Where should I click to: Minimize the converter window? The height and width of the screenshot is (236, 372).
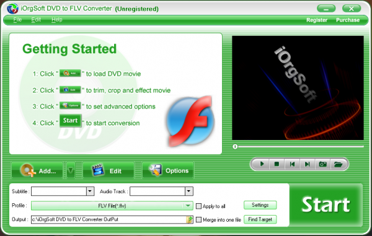(326, 9)
